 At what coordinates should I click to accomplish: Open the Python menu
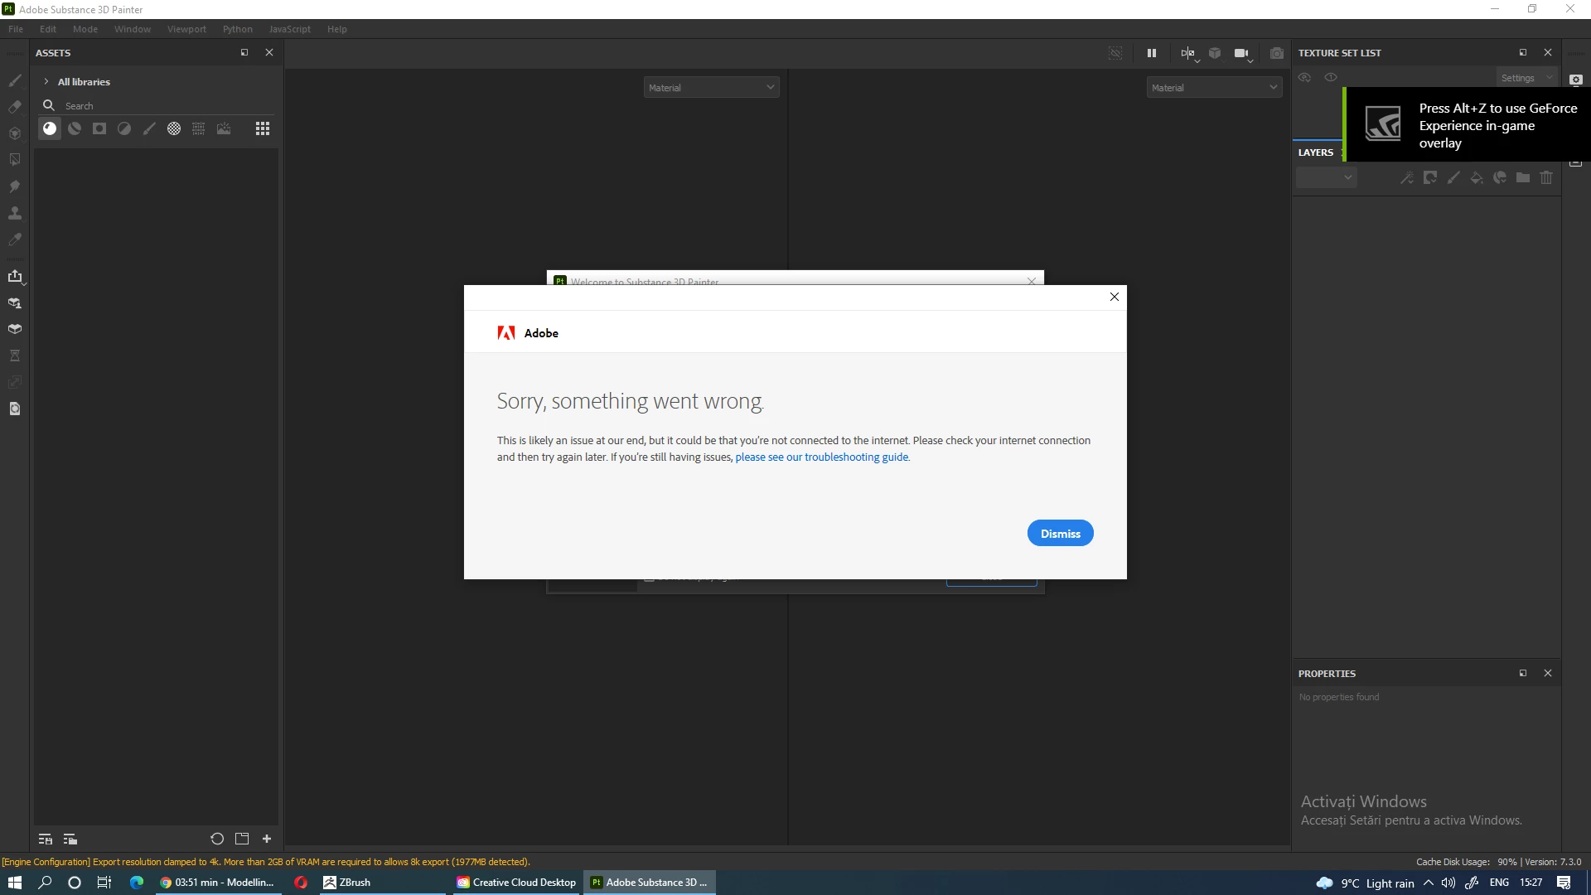[x=237, y=29]
